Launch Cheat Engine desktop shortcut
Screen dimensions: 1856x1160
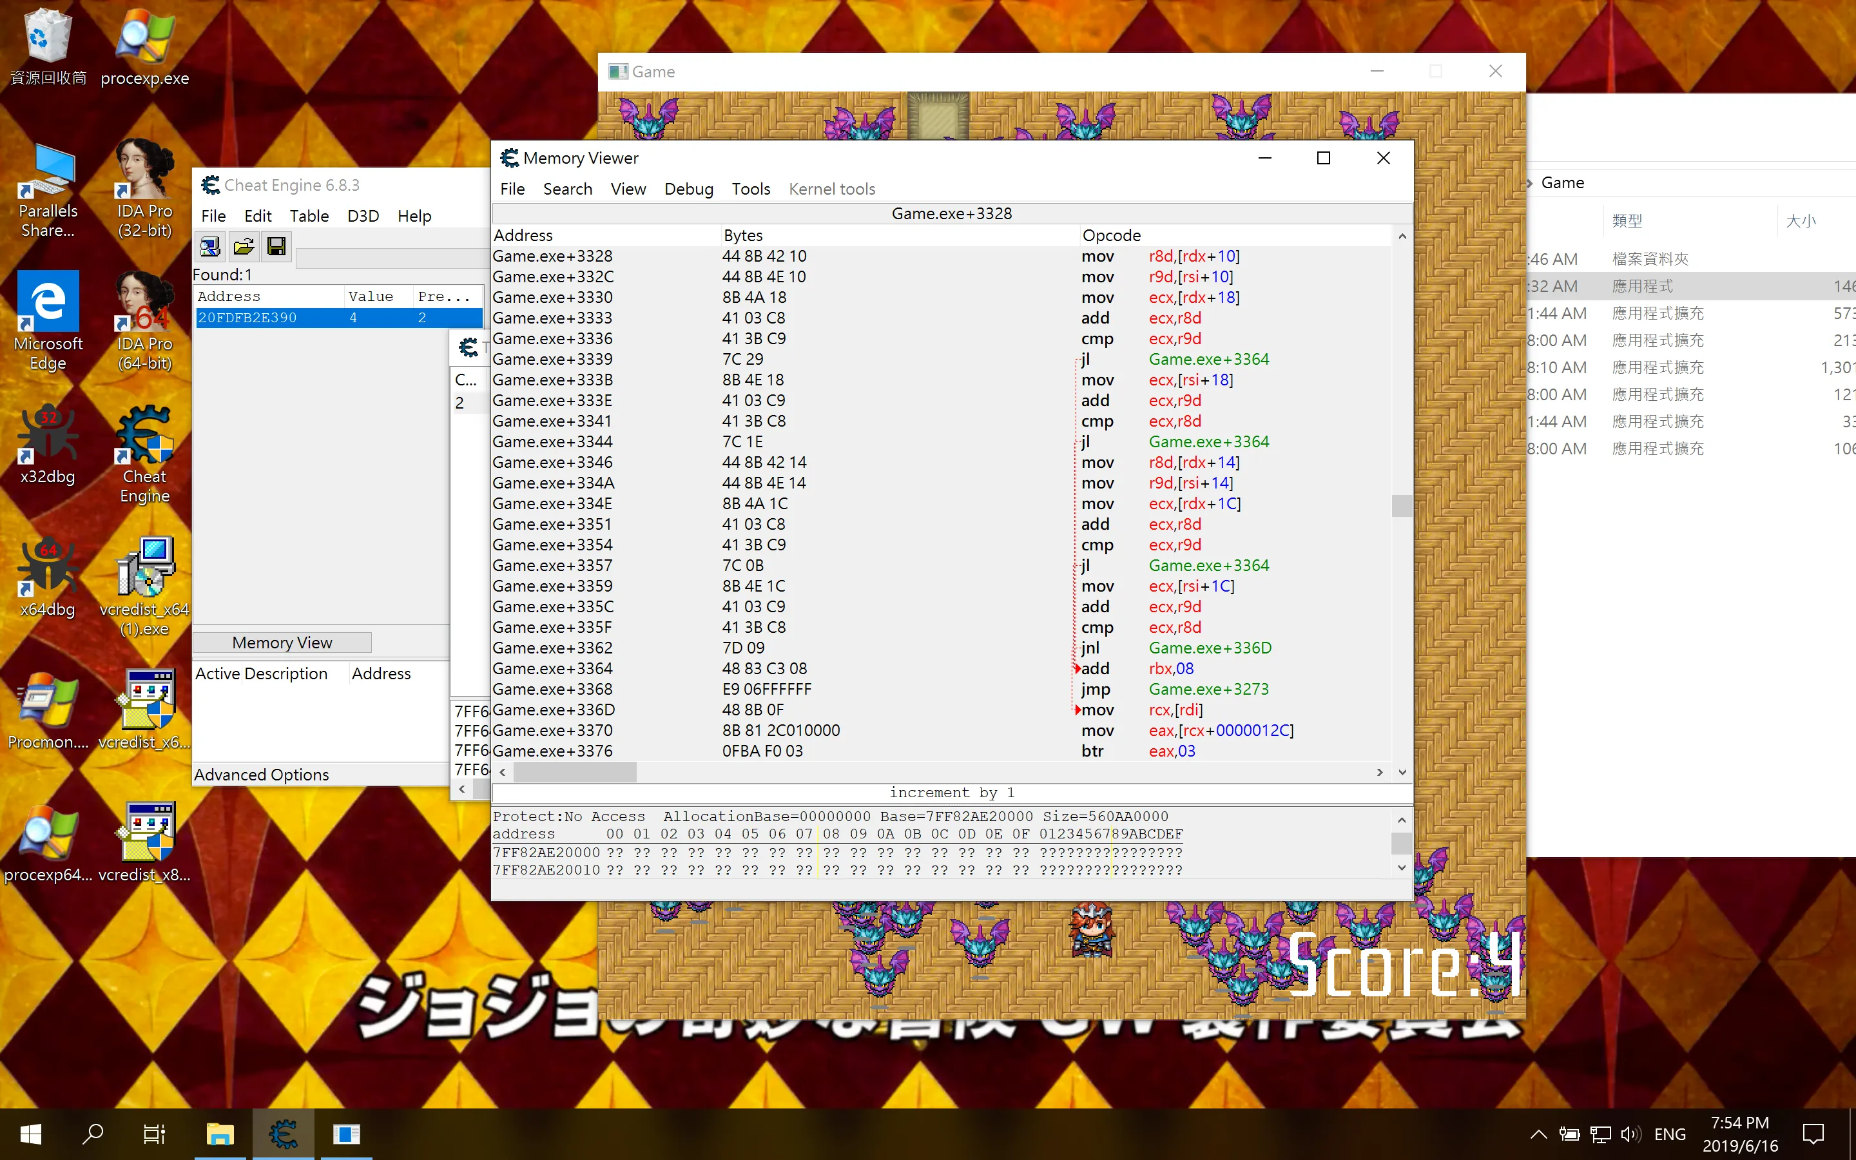(x=144, y=454)
